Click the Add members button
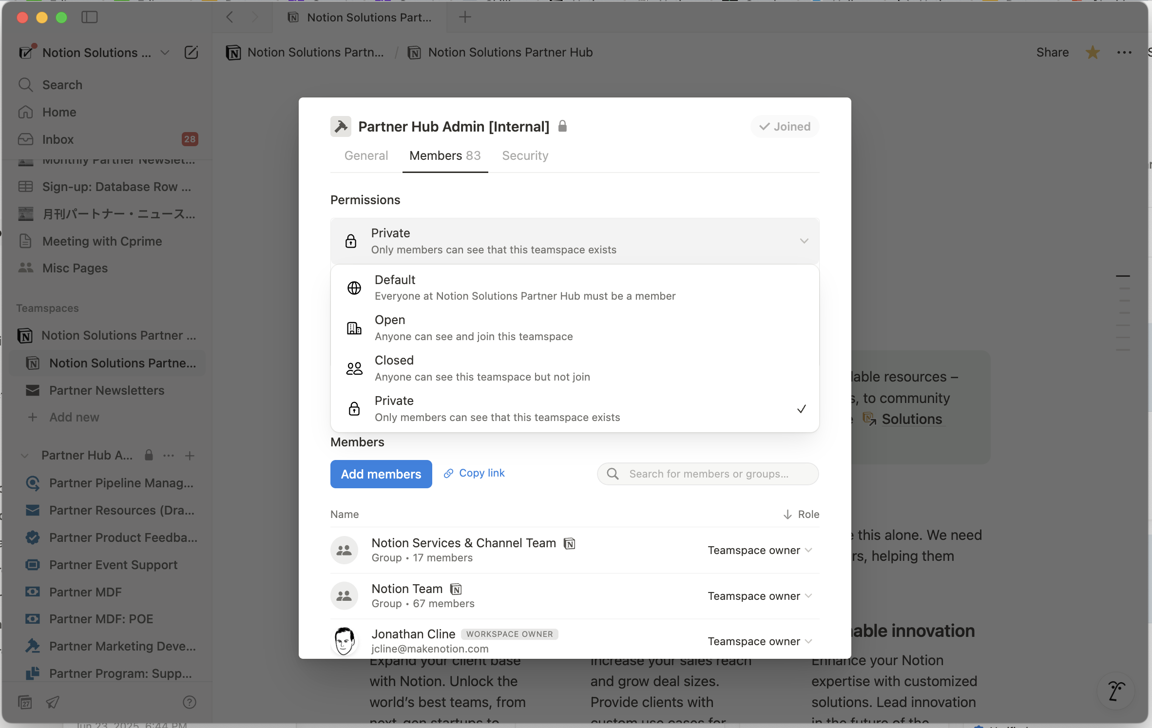 [x=381, y=474]
